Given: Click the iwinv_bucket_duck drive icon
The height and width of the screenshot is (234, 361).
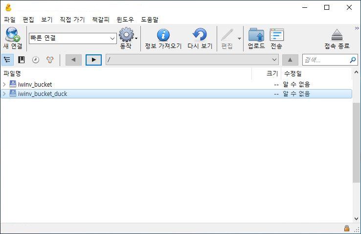Looking at the screenshot, I should click(13, 94).
